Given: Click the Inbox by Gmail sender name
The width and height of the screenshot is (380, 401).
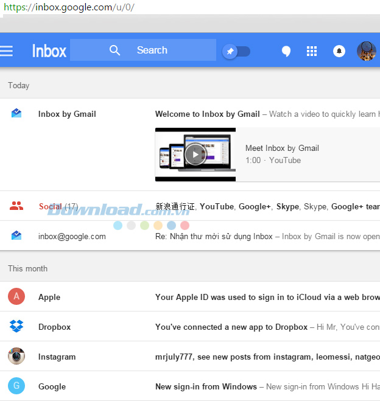Looking at the screenshot, I should [x=67, y=114].
